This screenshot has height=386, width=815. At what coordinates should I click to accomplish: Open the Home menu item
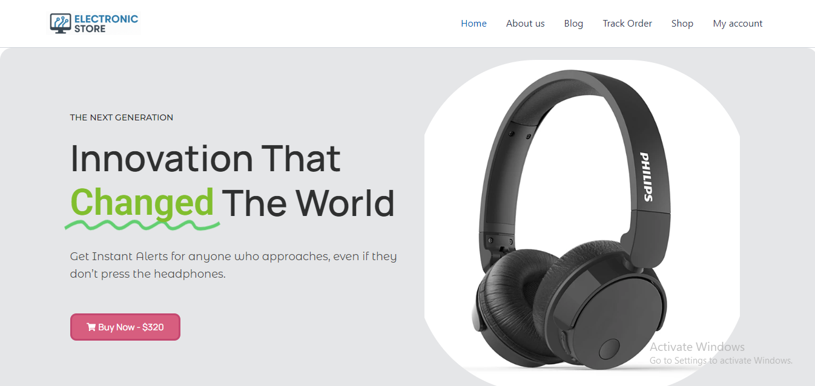[x=473, y=24]
